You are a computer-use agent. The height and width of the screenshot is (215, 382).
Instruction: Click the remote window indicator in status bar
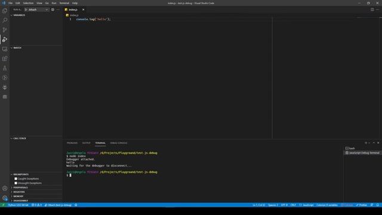(x=3, y=205)
